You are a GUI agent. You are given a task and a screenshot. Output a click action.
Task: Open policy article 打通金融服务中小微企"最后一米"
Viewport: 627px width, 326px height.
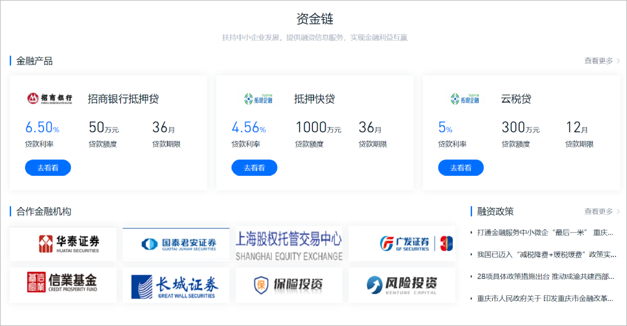click(545, 233)
